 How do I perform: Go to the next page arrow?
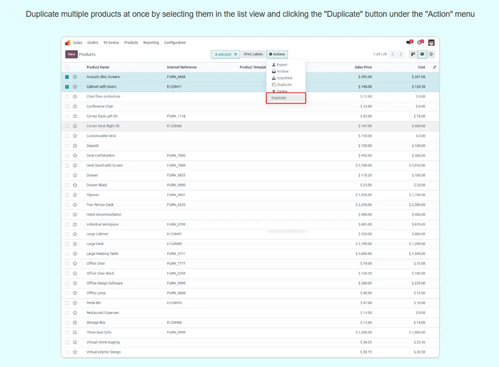[x=401, y=54]
